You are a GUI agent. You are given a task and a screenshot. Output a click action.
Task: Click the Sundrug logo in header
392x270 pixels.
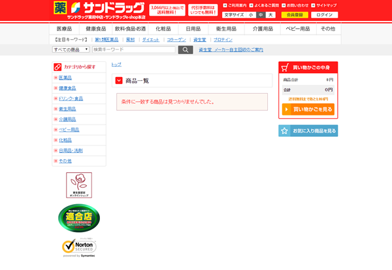point(108,8)
